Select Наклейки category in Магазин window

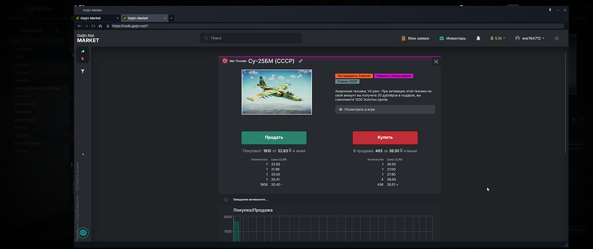pos(23,112)
